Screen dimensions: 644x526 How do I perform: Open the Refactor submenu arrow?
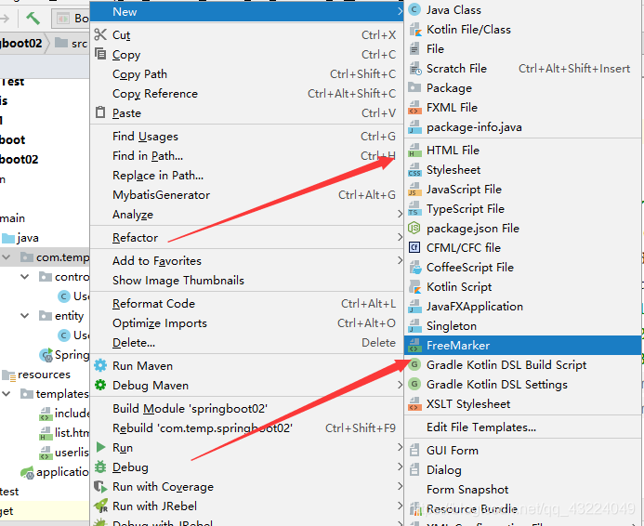(x=400, y=237)
